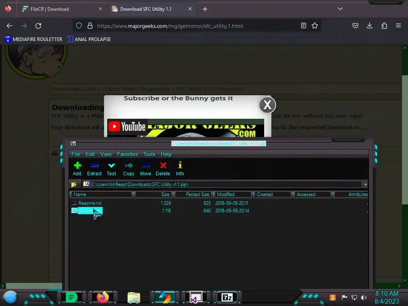
Task: Open the Action Center flag icon
Action: coord(344,297)
